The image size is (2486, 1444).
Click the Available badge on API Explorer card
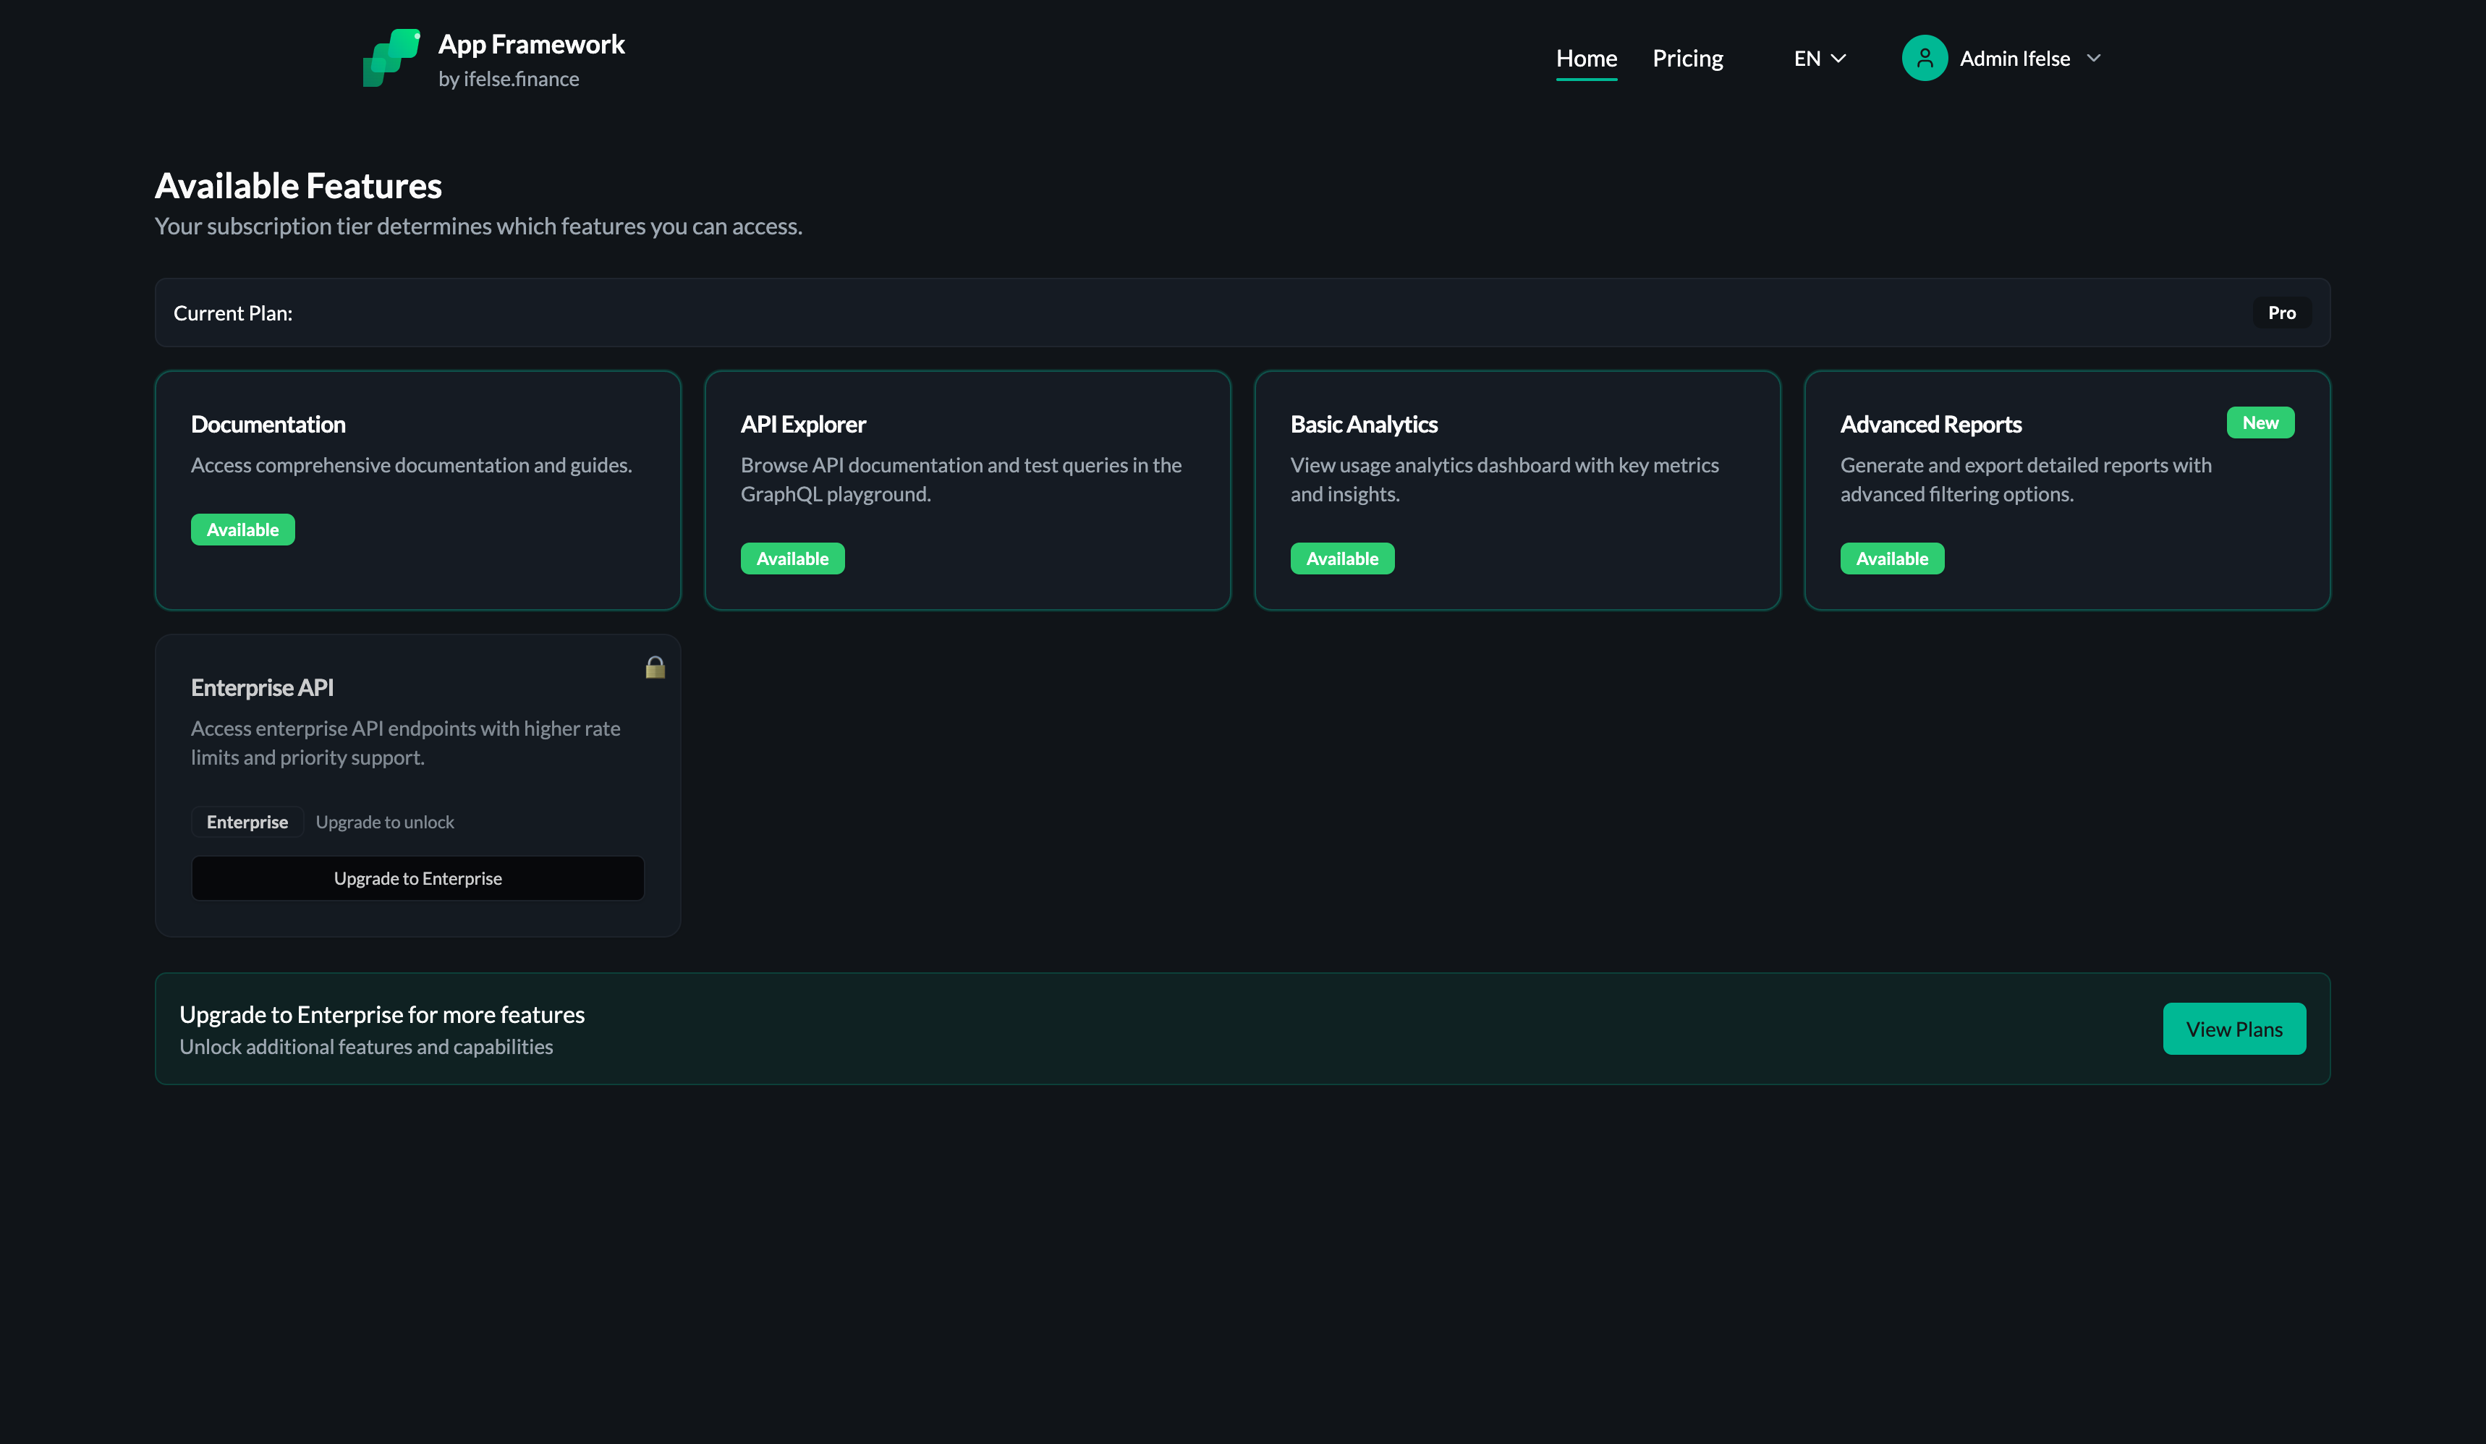click(792, 559)
